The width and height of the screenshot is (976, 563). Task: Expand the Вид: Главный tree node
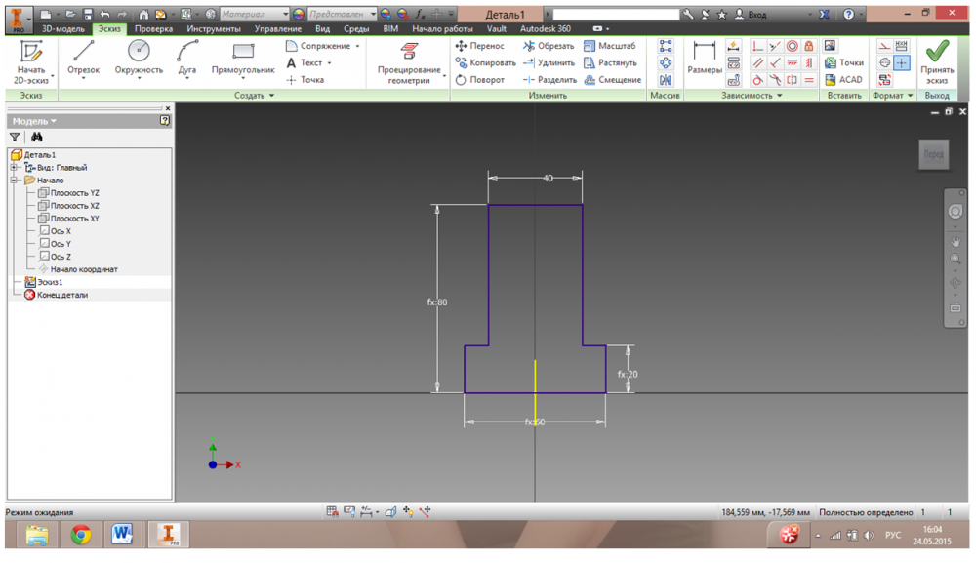tap(16, 168)
